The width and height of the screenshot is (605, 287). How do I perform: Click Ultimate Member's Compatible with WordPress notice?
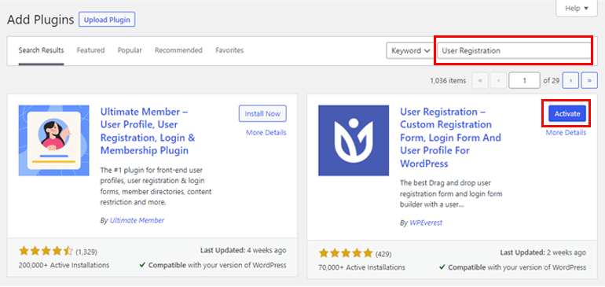(x=213, y=265)
